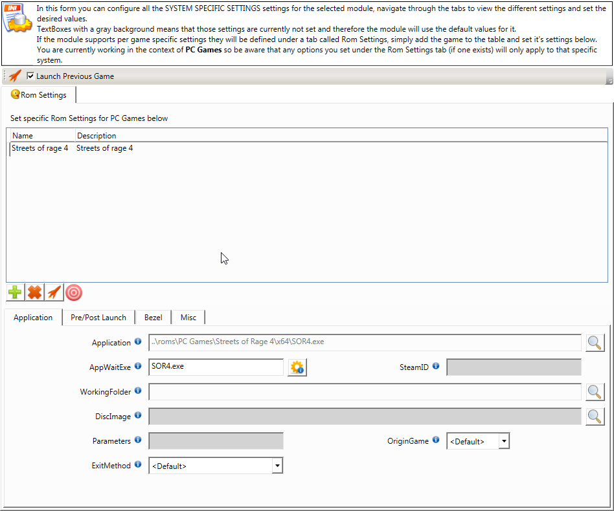614x511 pixels.
Task: Open the ExitMethod dropdown
Action: pyautogui.click(x=277, y=466)
